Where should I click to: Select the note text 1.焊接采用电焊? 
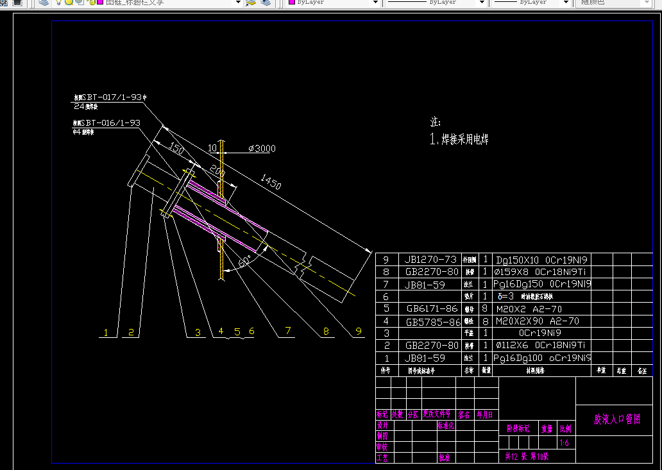click(459, 138)
